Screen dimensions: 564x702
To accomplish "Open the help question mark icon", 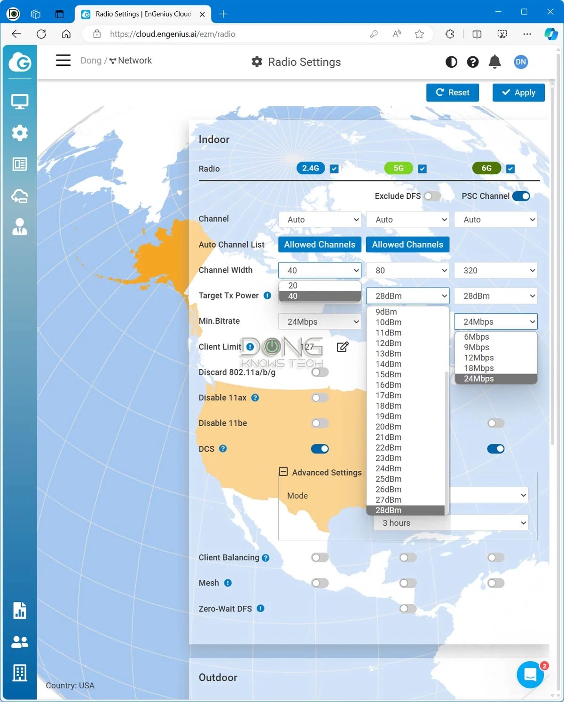I will click(473, 62).
